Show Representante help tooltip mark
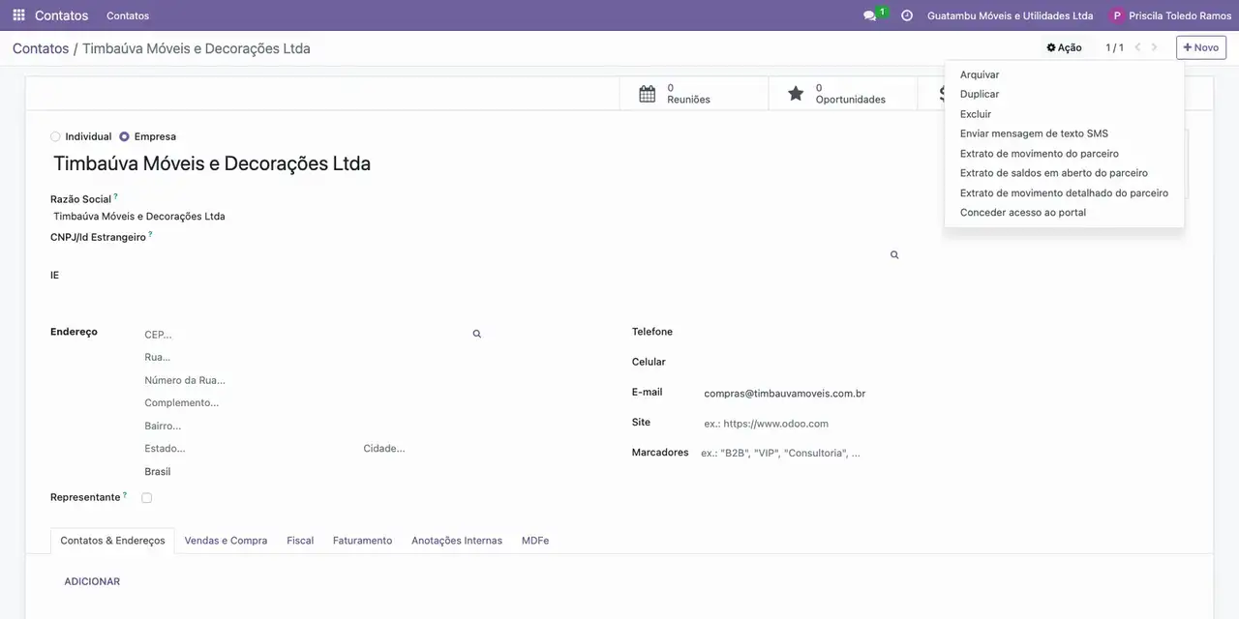 [125, 495]
